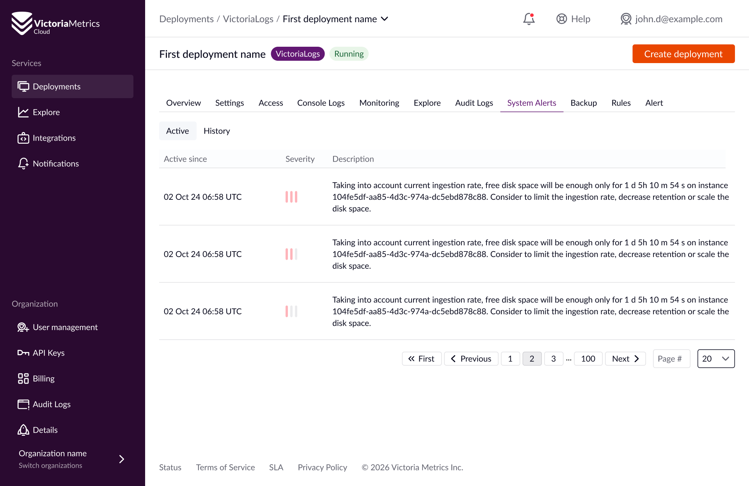Open Integrations in sidebar

point(54,138)
